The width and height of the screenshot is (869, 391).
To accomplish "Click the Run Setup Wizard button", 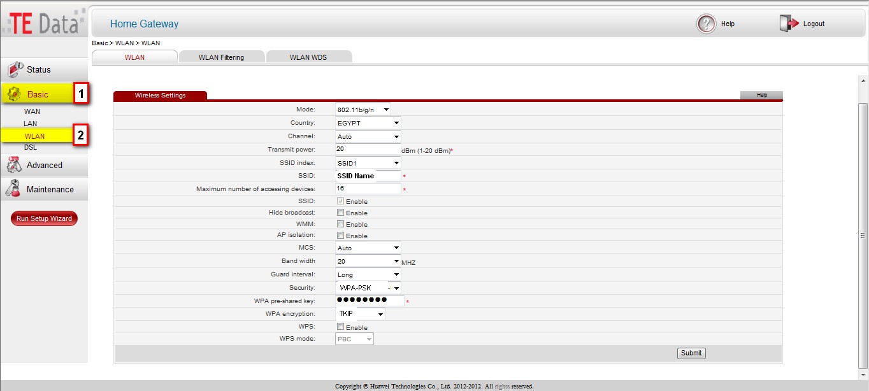I will tap(43, 218).
